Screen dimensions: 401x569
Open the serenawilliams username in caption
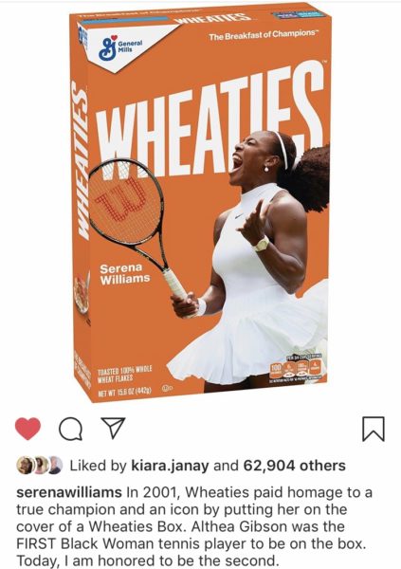click(x=69, y=493)
